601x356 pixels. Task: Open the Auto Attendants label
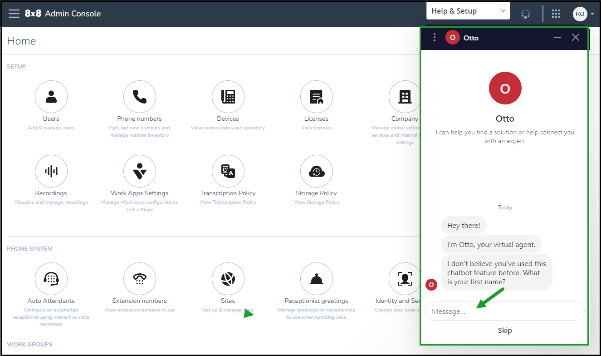tap(51, 301)
